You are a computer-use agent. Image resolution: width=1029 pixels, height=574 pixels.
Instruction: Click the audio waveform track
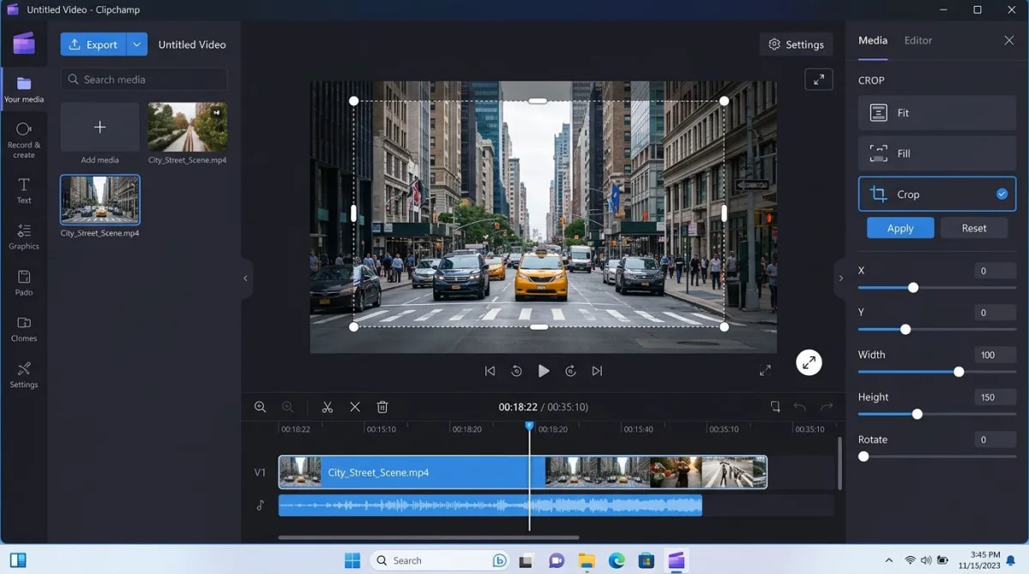click(490, 505)
